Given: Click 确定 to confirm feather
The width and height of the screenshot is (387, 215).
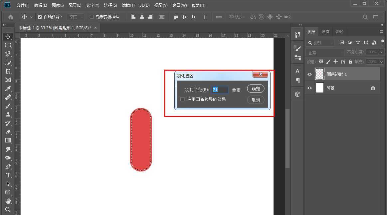Looking at the screenshot, I should click(x=255, y=89).
